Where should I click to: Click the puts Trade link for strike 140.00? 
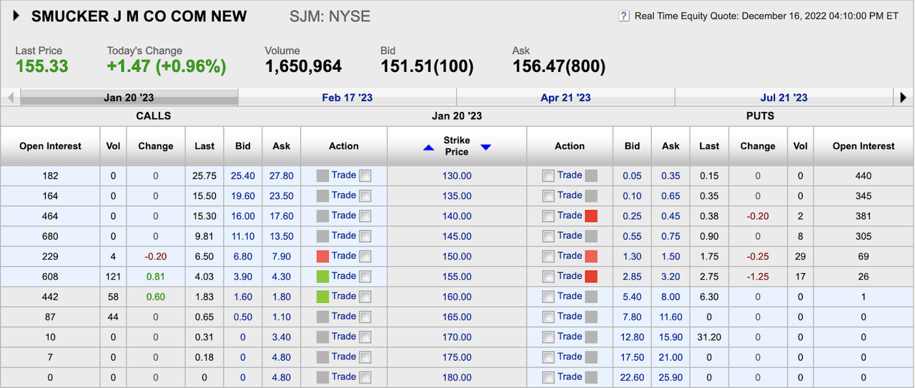(x=570, y=215)
